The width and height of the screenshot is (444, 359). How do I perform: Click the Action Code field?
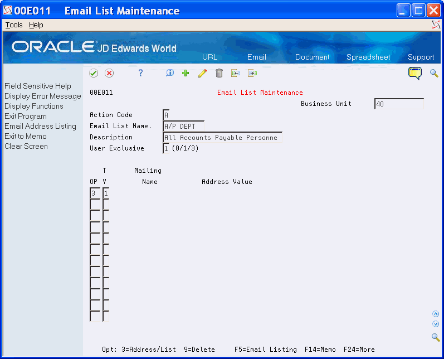pos(166,115)
